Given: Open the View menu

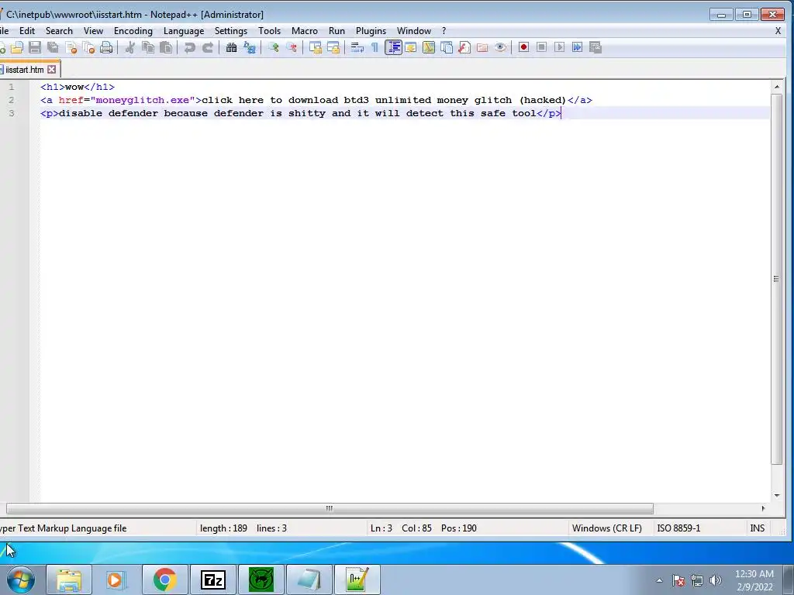Looking at the screenshot, I should click(x=93, y=31).
